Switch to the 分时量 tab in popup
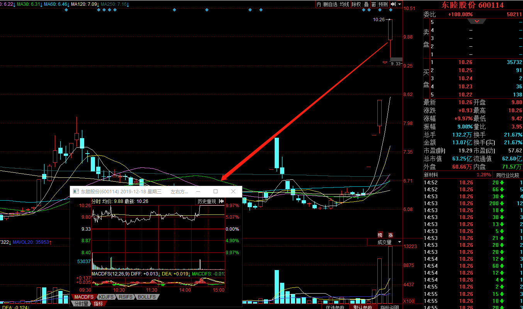The height and width of the screenshot is (309, 523). pos(81,304)
